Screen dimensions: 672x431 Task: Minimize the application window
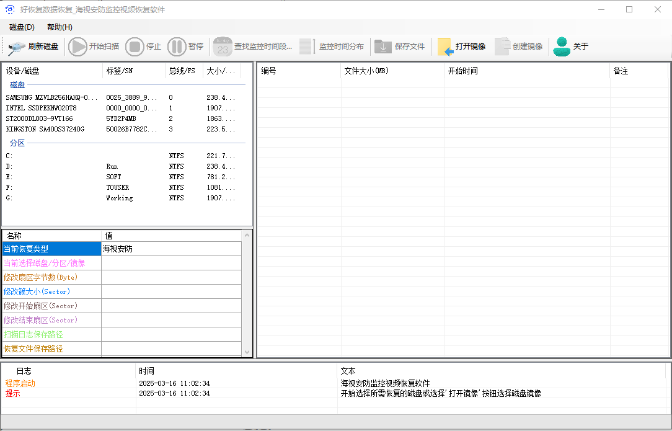click(601, 9)
